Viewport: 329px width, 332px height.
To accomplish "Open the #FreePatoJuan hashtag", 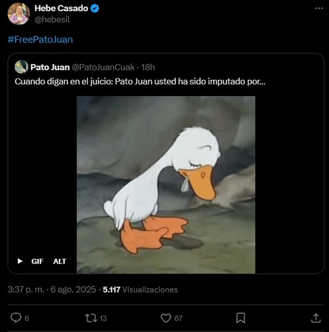I will click(x=40, y=39).
